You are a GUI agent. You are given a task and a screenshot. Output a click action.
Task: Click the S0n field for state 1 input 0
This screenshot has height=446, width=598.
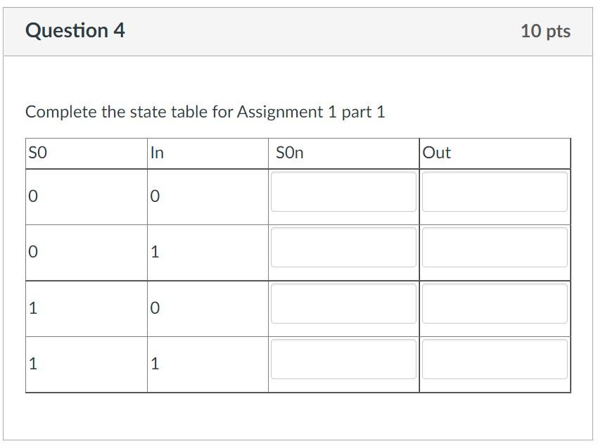click(x=343, y=303)
